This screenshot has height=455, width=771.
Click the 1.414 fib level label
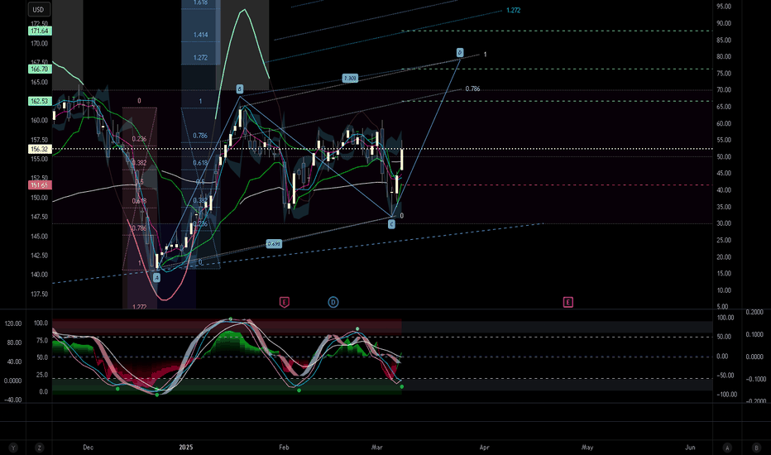[200, 35]
